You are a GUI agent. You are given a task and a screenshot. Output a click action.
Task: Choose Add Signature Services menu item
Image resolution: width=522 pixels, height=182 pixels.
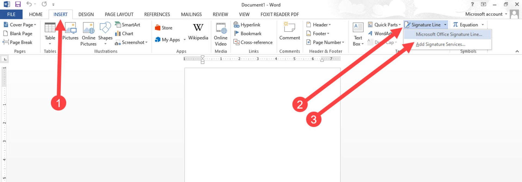tap(448, 44)
